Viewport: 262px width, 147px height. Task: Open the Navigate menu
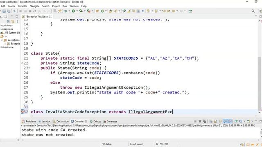[x=34, y=6]
